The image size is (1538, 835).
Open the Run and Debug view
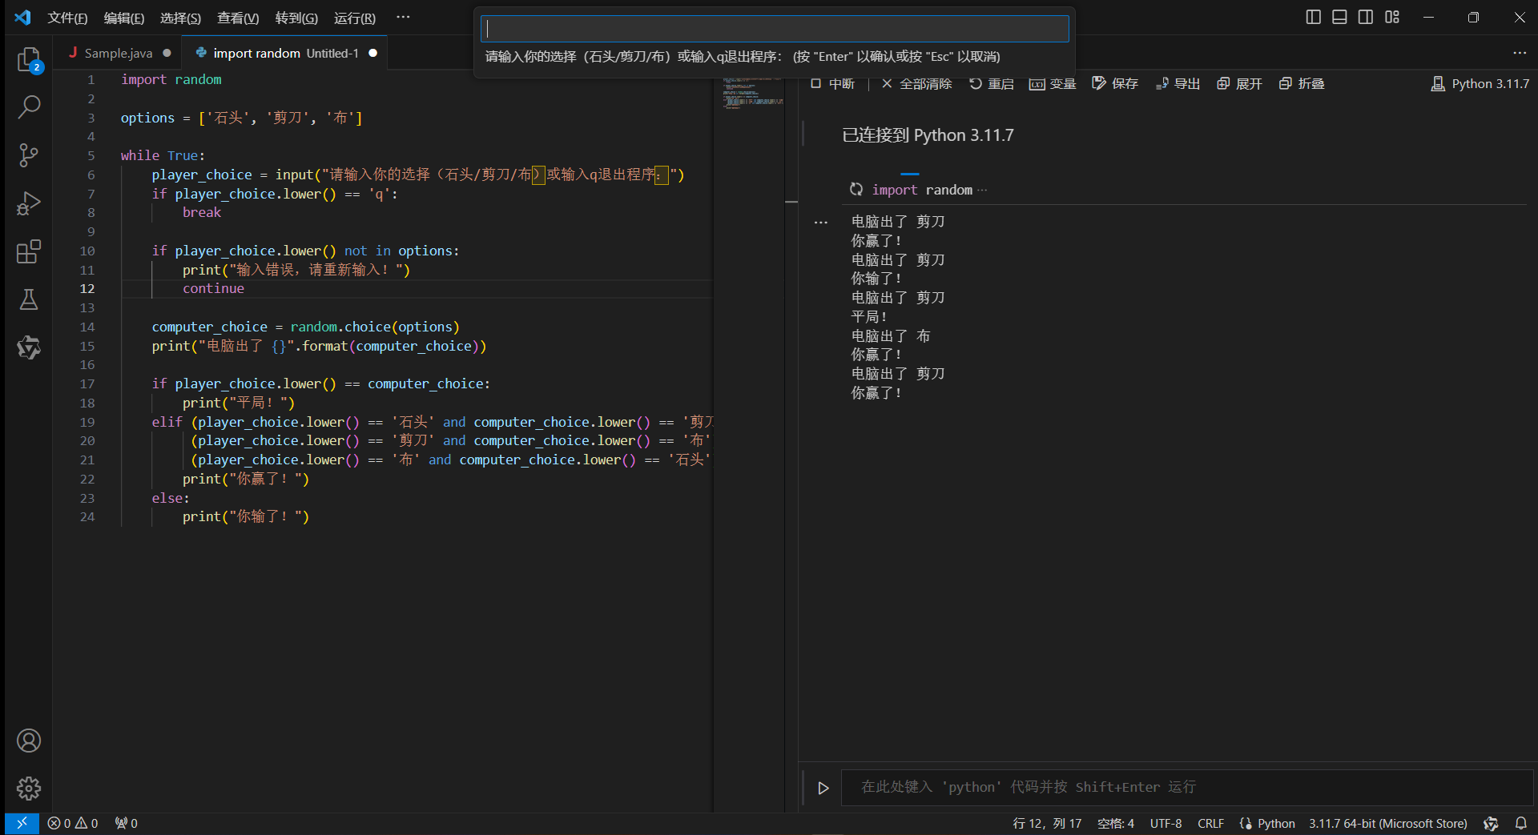point(29,203)
